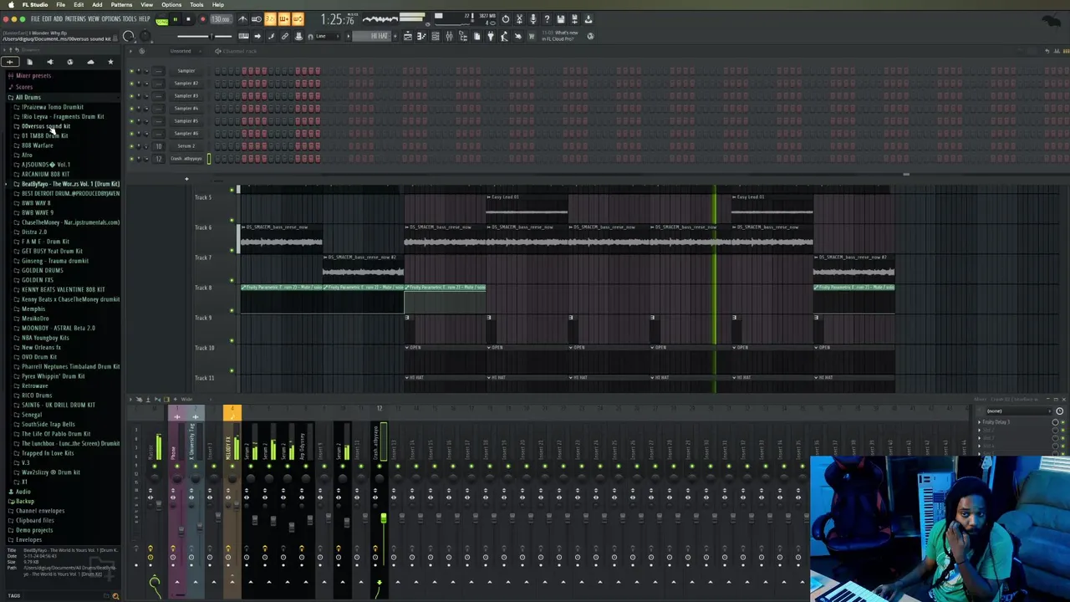Add a new channel with the plus button
This screenshot has height=602, width=1070.
pos(186,179)
